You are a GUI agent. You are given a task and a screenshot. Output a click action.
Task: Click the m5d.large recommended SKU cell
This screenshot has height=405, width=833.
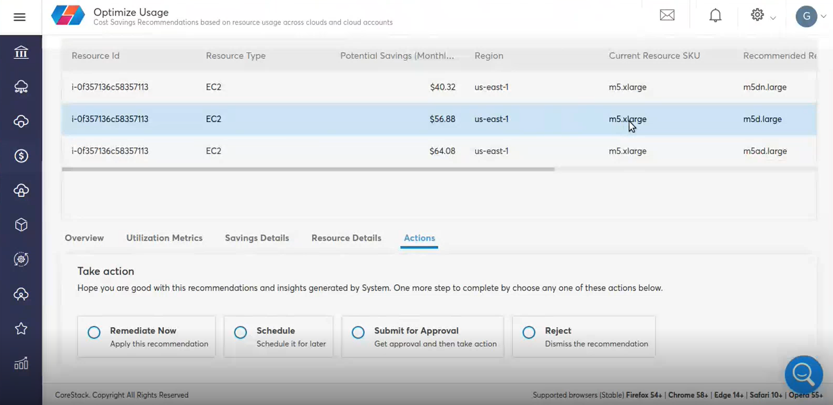(x=763, y=119)
